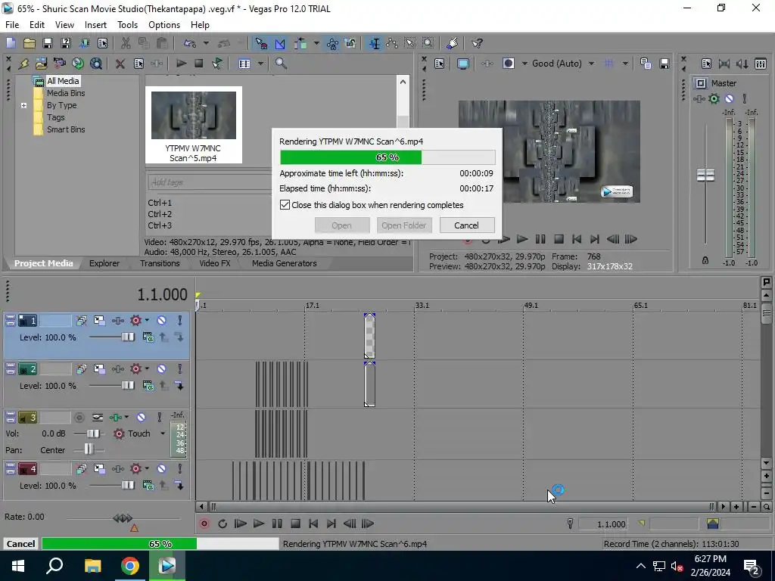This screenshot has height=581, width=775.
Task: Open the Auto Ripple mode dropdown arrow
Action: [x=316, y=43]
